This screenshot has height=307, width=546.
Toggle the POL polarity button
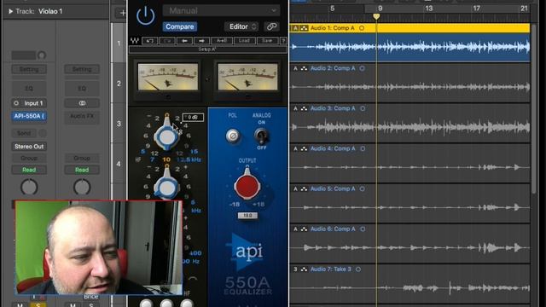click(233, 136)
